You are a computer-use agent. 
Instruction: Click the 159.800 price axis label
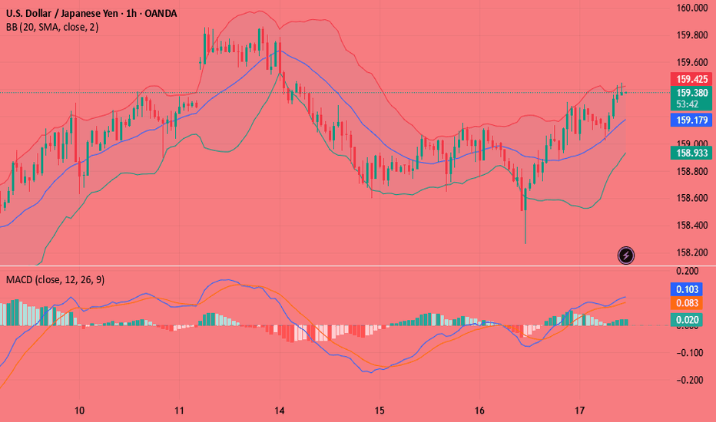coord(691,35)
